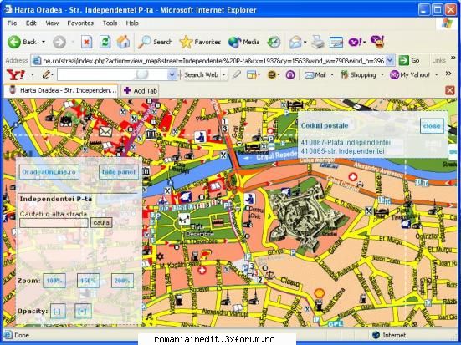Open the Help menu
Image resolution: width=461 pixels, height=345 pixels.
pyautogui.click(x=132, y=23)
